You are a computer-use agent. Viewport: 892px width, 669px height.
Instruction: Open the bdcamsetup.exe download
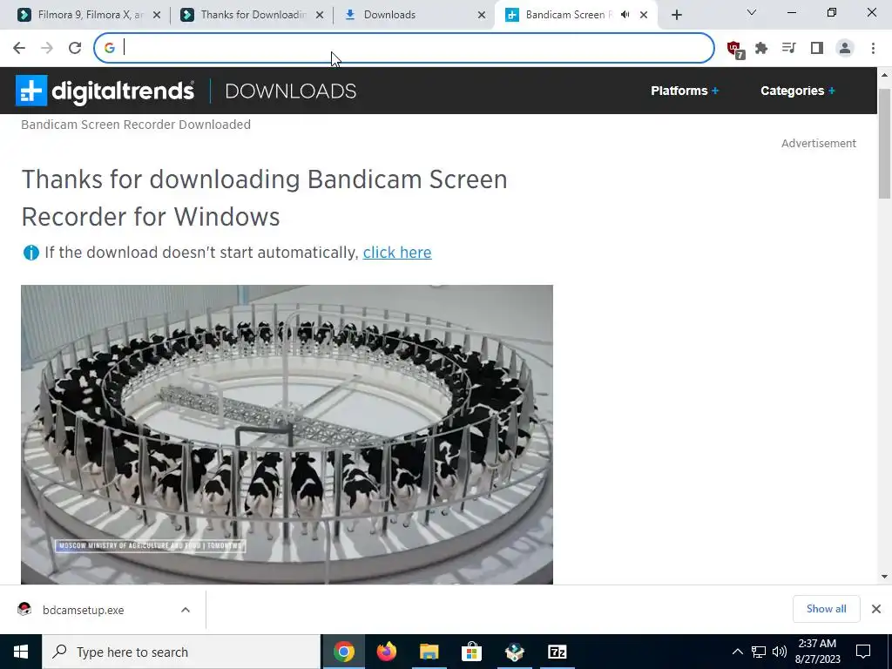(x=83, y=610)
